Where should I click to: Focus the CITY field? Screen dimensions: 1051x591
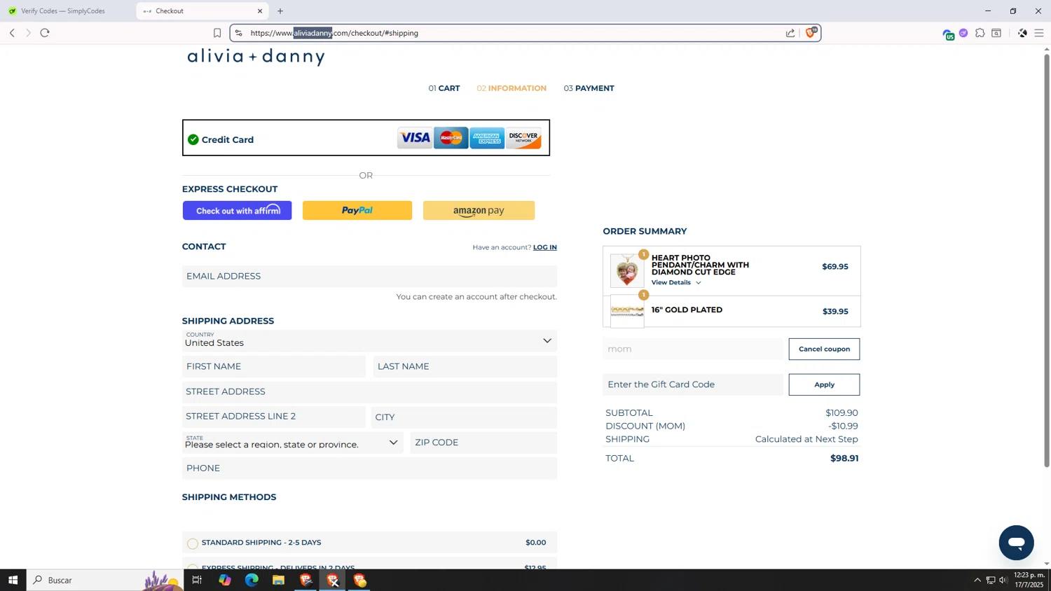click(464, 417)
